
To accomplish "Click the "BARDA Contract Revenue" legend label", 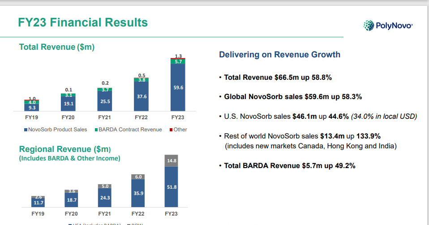I will 130,130.
